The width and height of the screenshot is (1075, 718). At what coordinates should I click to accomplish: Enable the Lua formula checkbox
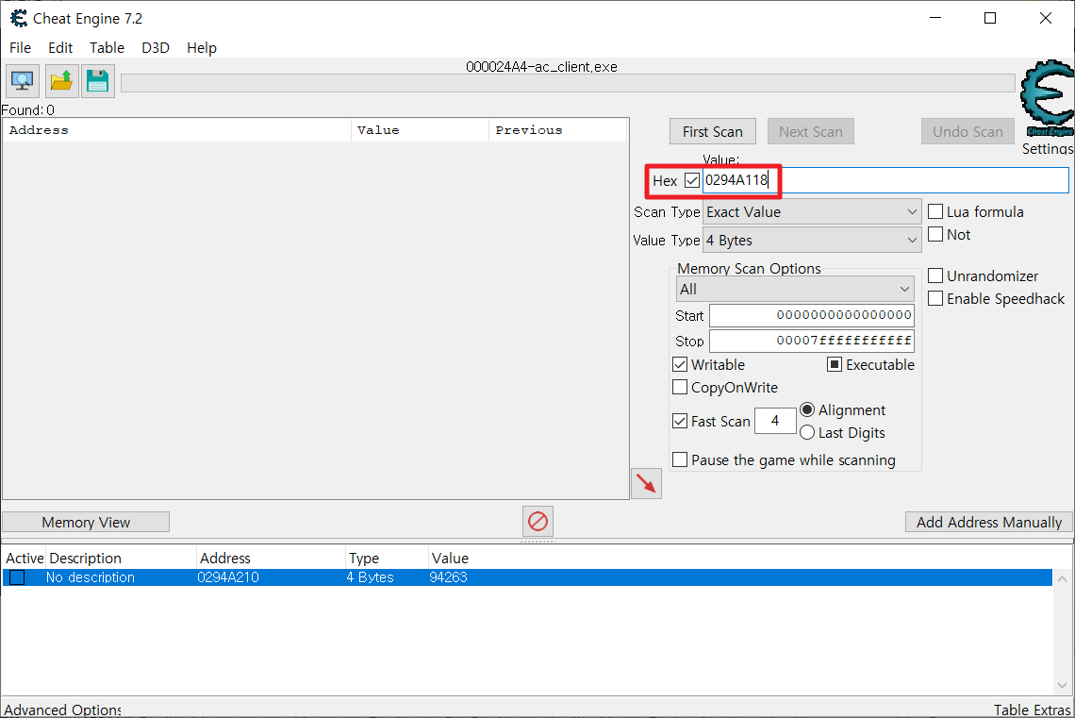coord(935,211)
